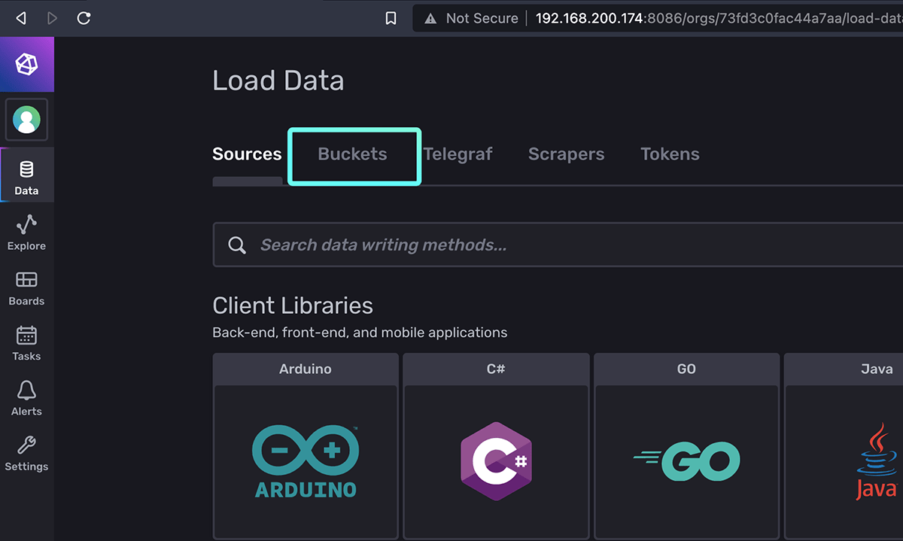The height and width of the screenshot is (541, 903).
Task: Open the user avatar menu
Action: (x=27, y=120)
